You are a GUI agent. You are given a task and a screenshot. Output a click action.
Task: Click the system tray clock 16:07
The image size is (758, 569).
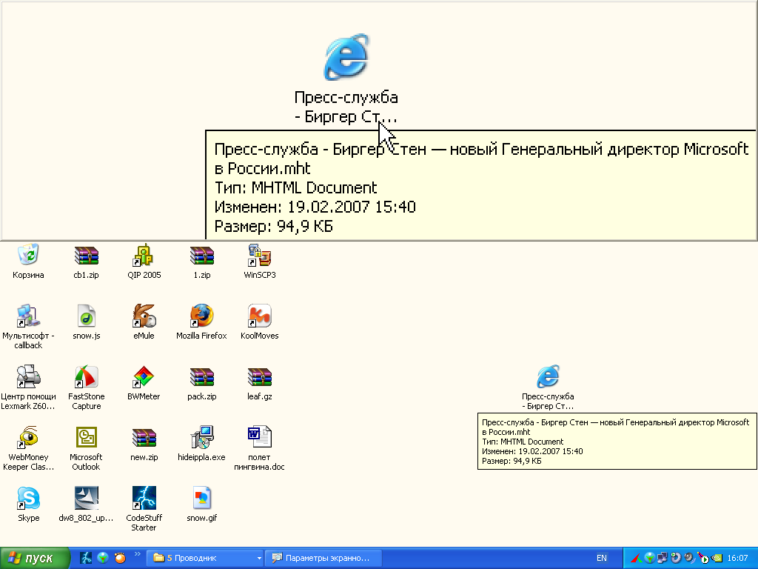pyautogui.click(x=737, y=558)
